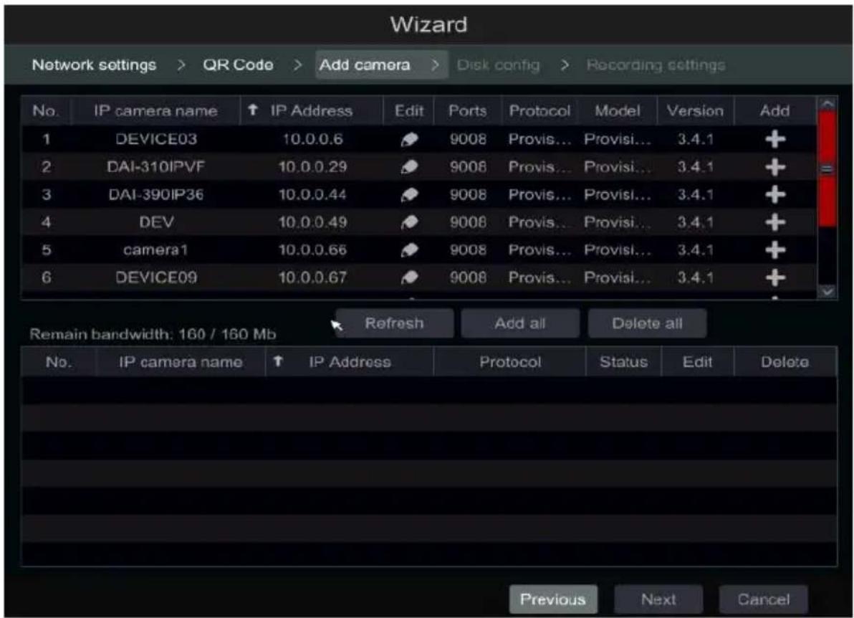Click the Version column header
The height and width of the screenshot is (618, 854).
coord(696,110)
